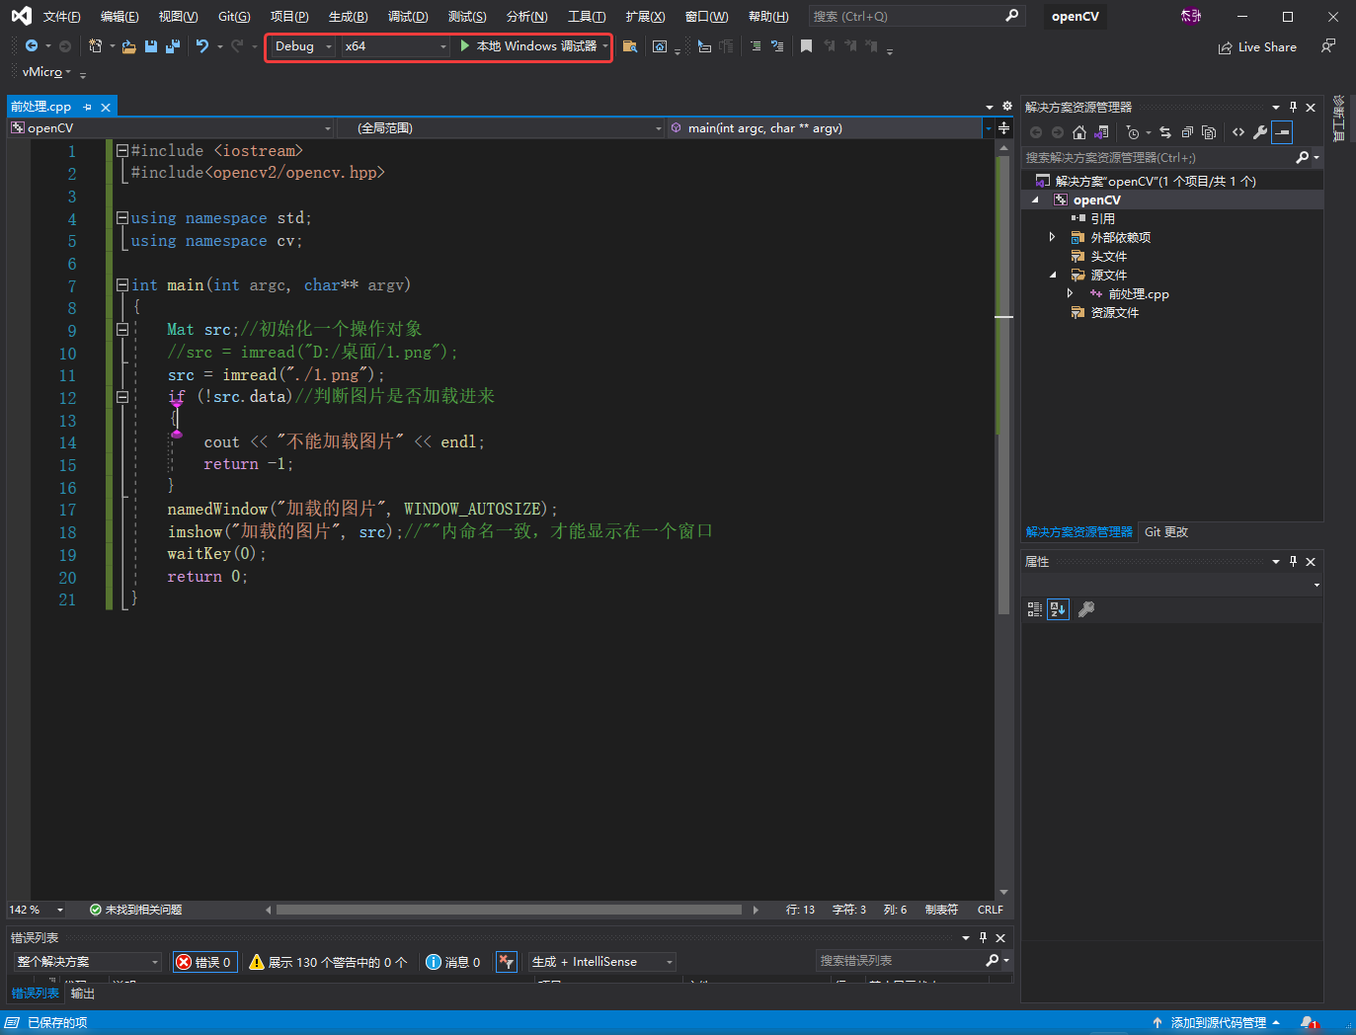
Task: Click the Home icon in Solution Explorer
Action: click(x=1078, y=131)
